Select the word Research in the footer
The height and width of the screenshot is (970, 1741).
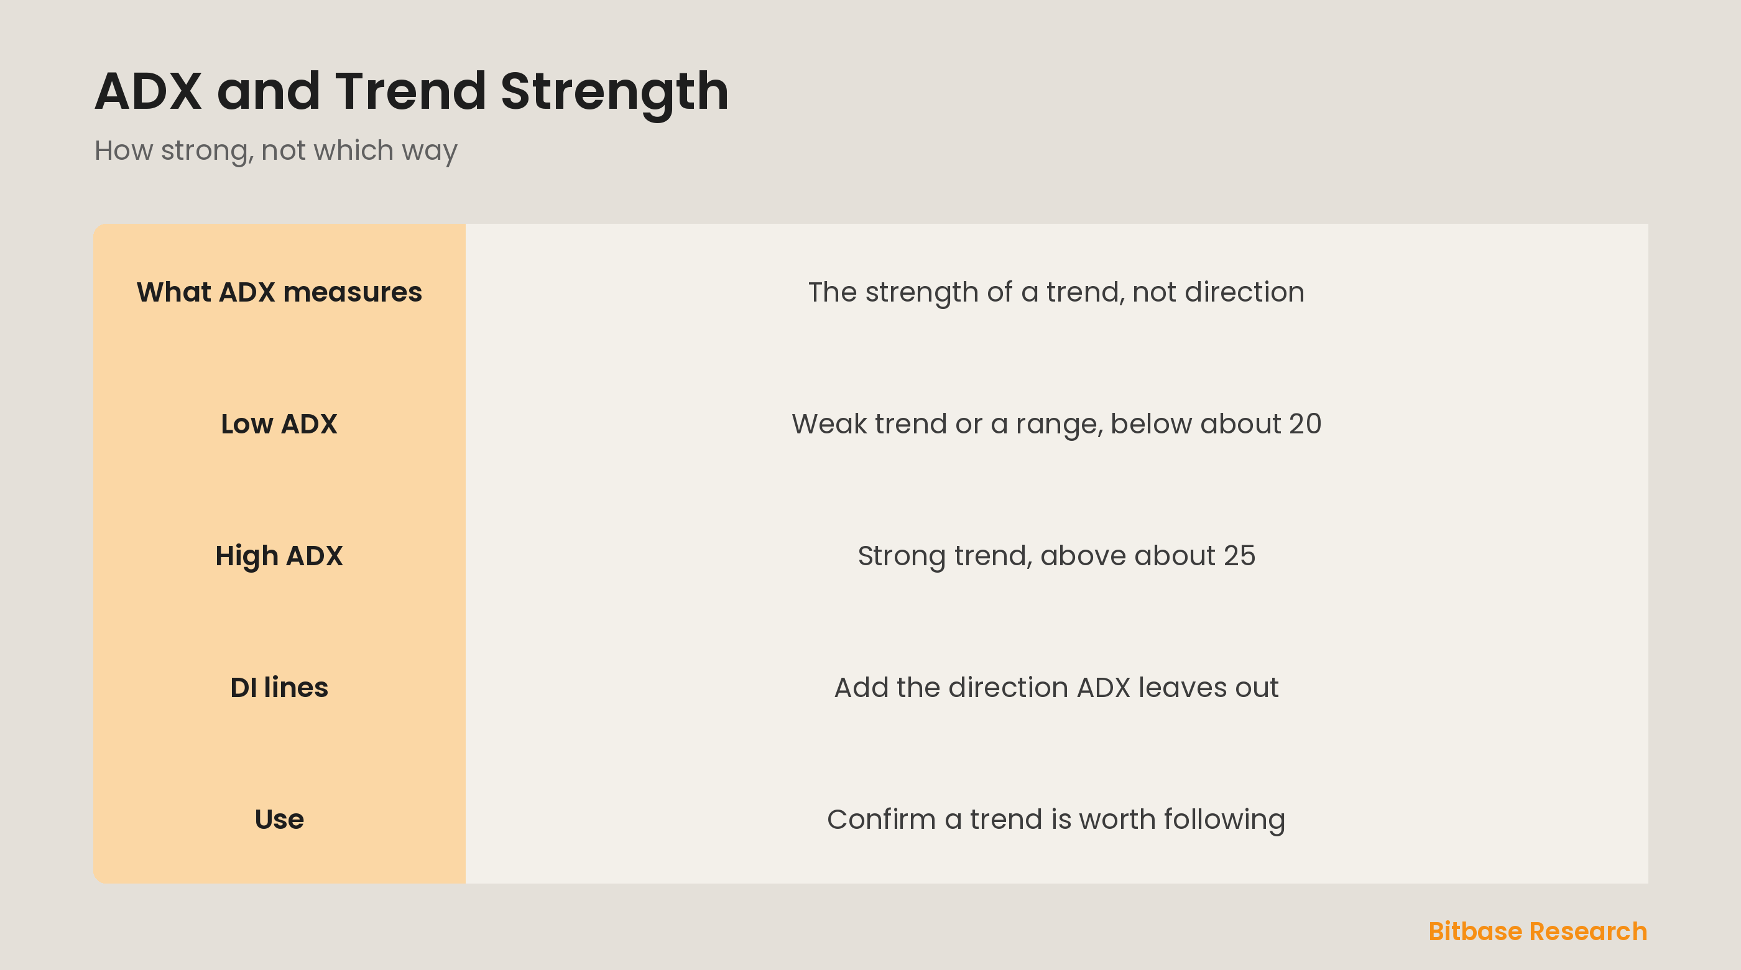[x=1588, y=931]
